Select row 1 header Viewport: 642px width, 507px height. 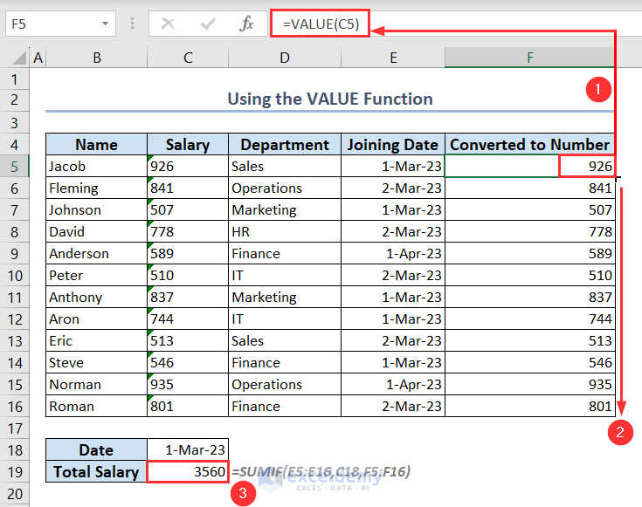14,79
